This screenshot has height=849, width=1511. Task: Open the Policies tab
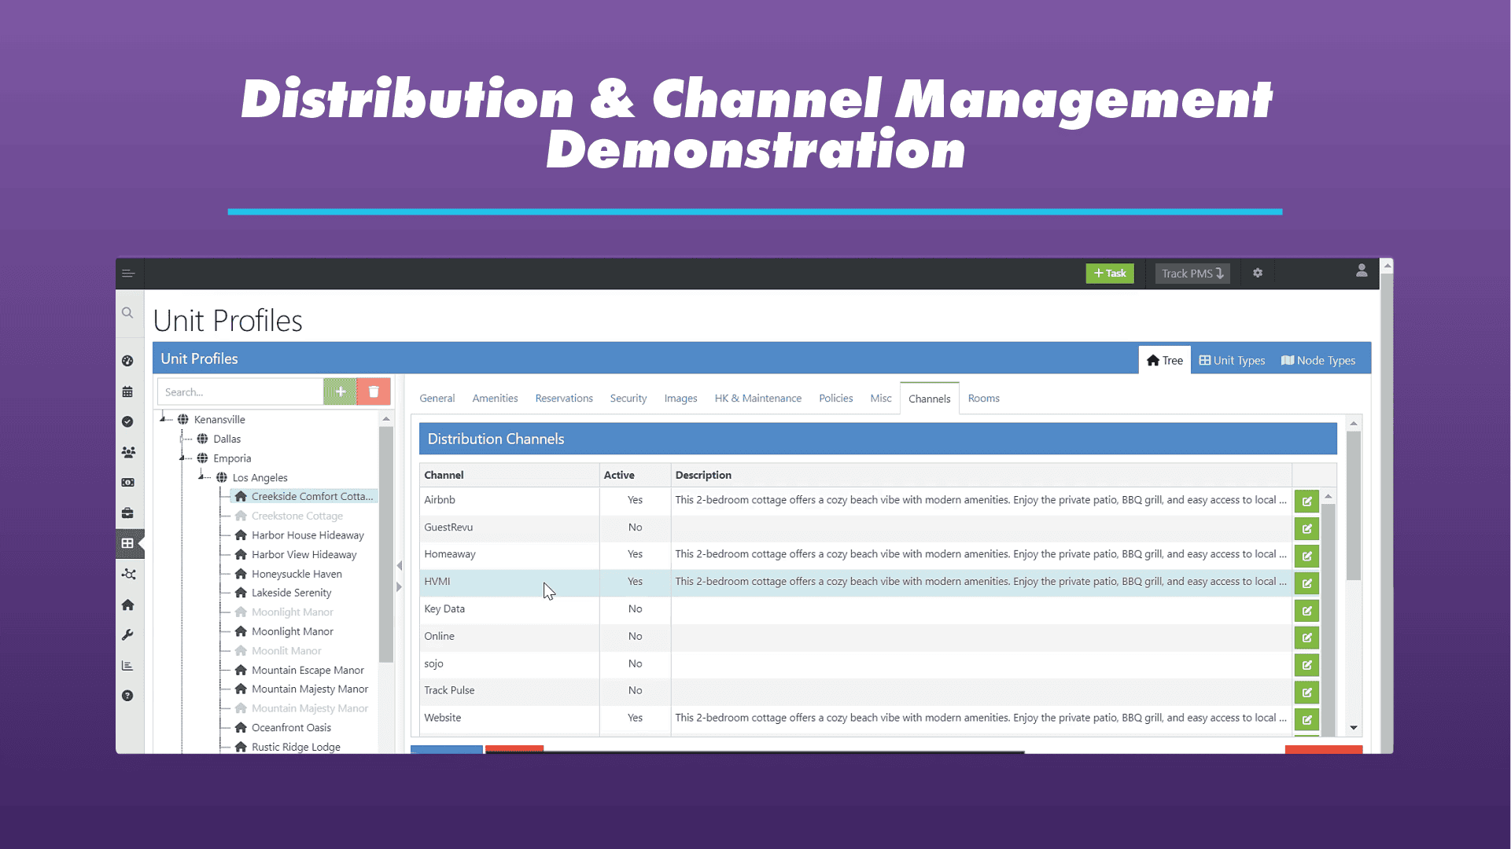(835, 399)
